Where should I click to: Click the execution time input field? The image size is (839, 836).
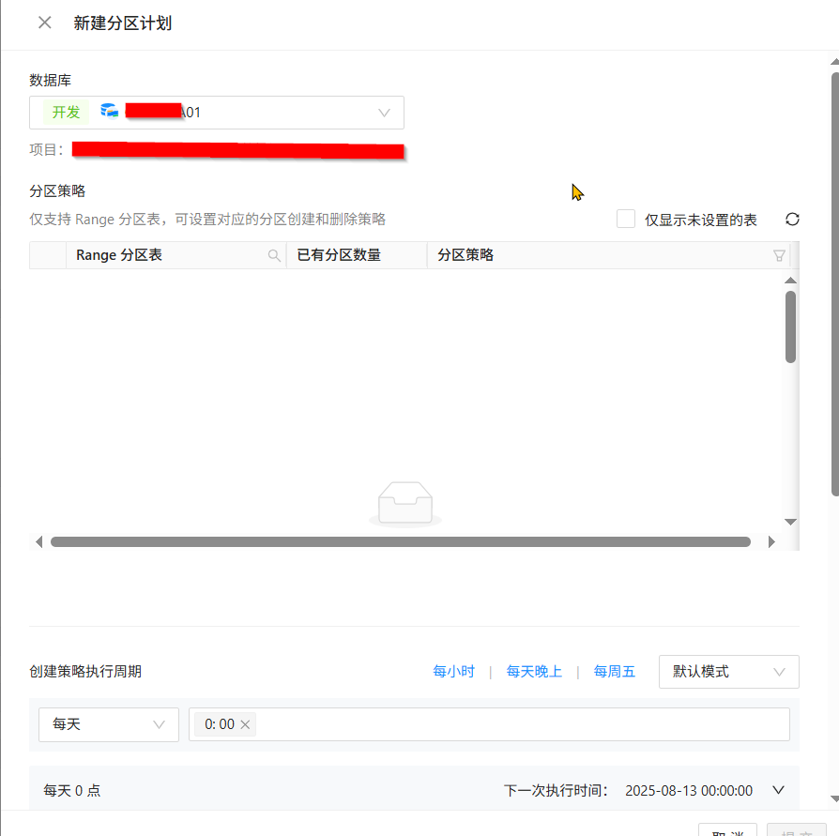click(x=489, y=724)
